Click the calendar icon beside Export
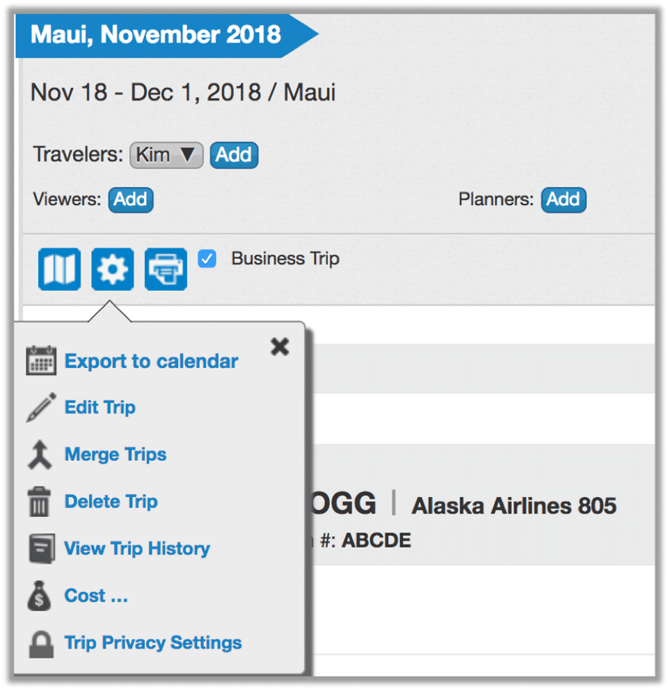Image resolution: width=668 pixels, height=689 pixels. point(41,361)
